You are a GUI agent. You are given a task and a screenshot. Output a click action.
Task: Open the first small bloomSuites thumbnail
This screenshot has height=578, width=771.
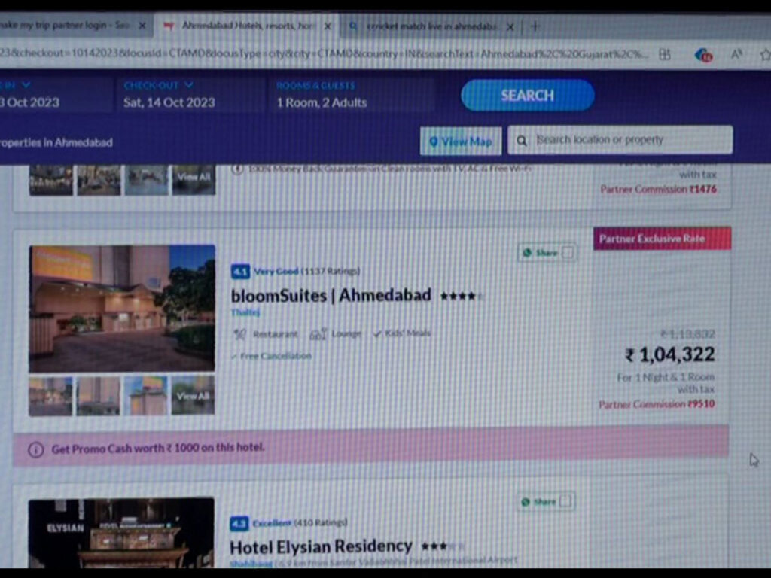(50, 396)
